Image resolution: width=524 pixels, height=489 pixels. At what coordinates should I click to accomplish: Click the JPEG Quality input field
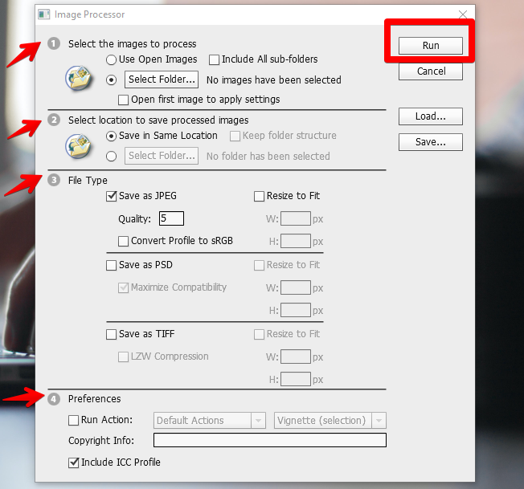(x=171, y=218)
